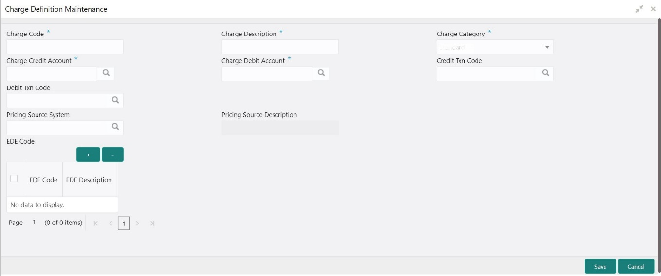Open the Charge Credit Account search lookup
The width and height of the screenshot is (661, 276).
106,73
